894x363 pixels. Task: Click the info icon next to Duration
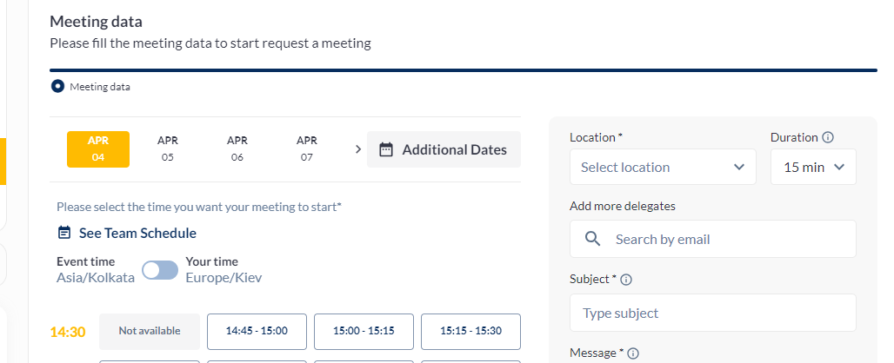point(828,137)
